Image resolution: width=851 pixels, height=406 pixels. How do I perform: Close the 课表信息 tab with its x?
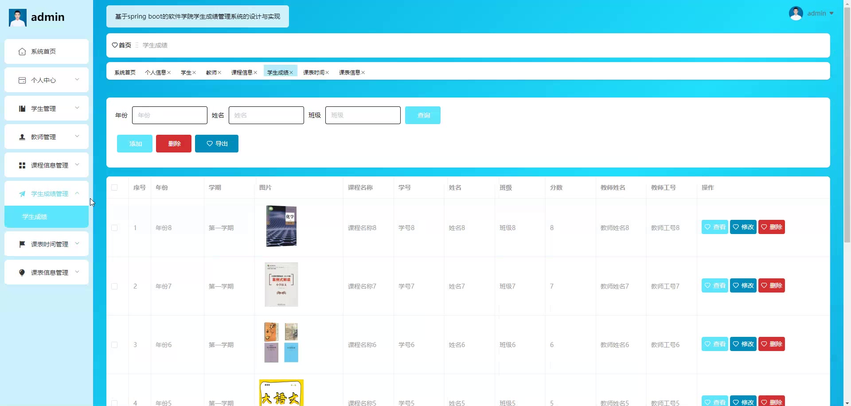tap(363, 73)
